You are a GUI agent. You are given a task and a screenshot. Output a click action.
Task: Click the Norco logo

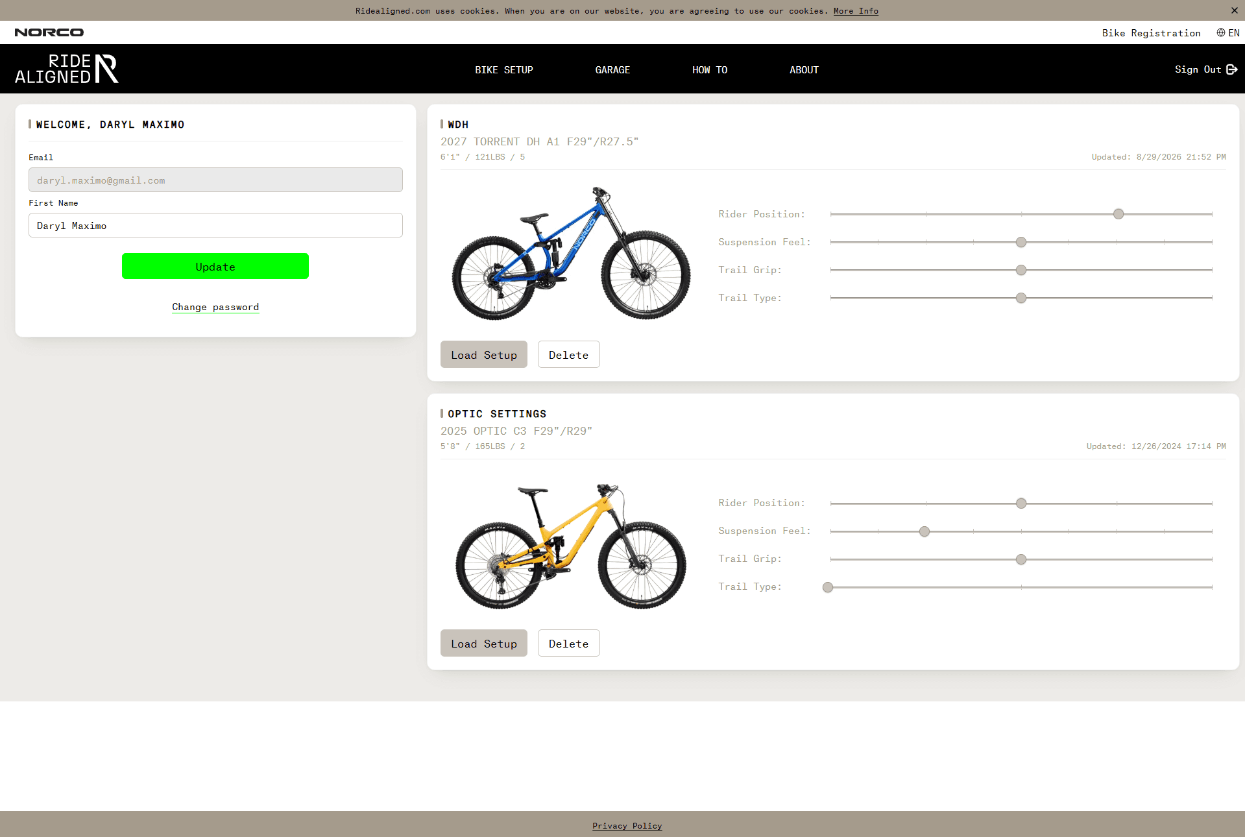click(49, 32)
